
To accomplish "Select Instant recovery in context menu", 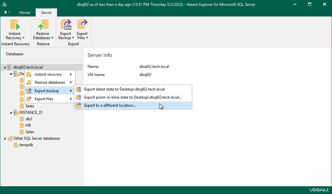I will coord(50,74).
